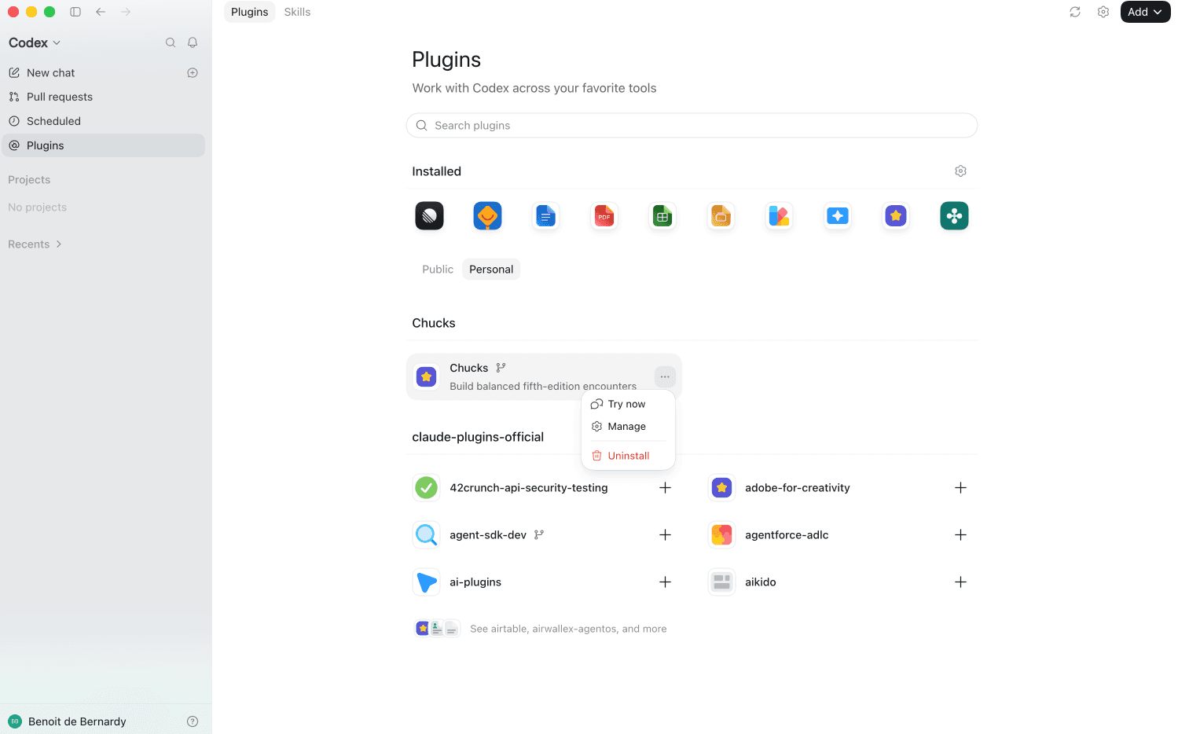Open the blue sparkle installed plugin
This screenshot has height=734, width=1178.
coord(838,216)
